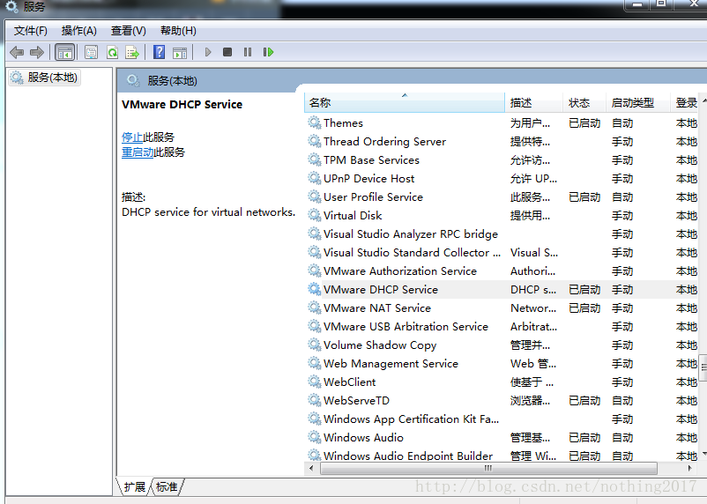Select the VMware USB Arbitration Service row
This screenshot has width=707, height=504.
coord(502,326)
